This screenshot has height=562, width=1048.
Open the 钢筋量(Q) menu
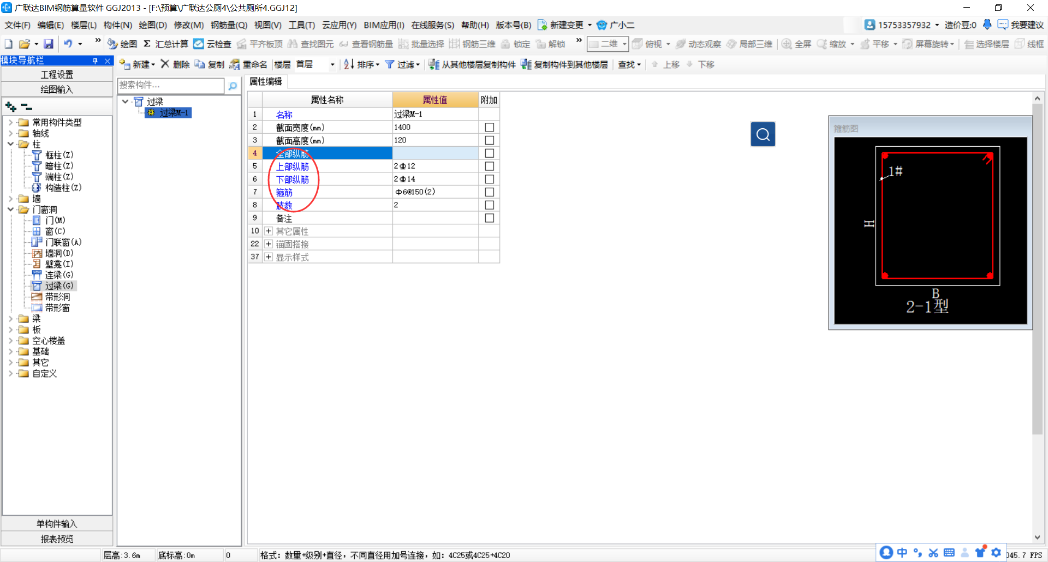point(229,25)
